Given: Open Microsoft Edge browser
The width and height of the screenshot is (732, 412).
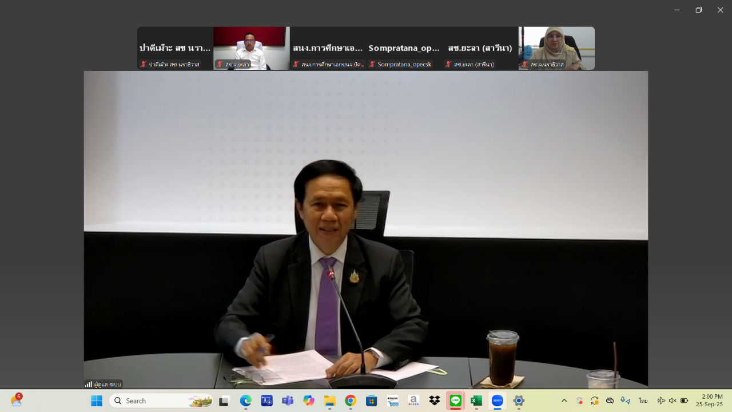Looking at the screenshot, I should coord(245,401).
